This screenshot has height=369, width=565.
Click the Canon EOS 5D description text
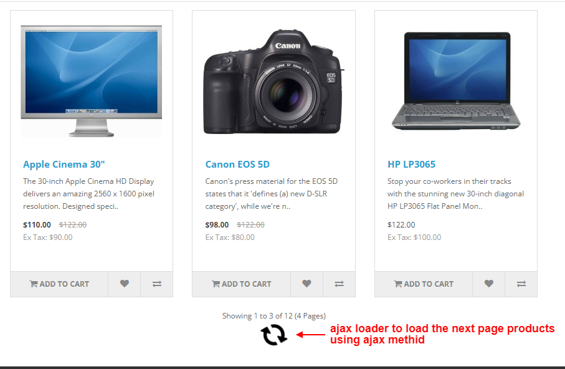coord(272,194)
